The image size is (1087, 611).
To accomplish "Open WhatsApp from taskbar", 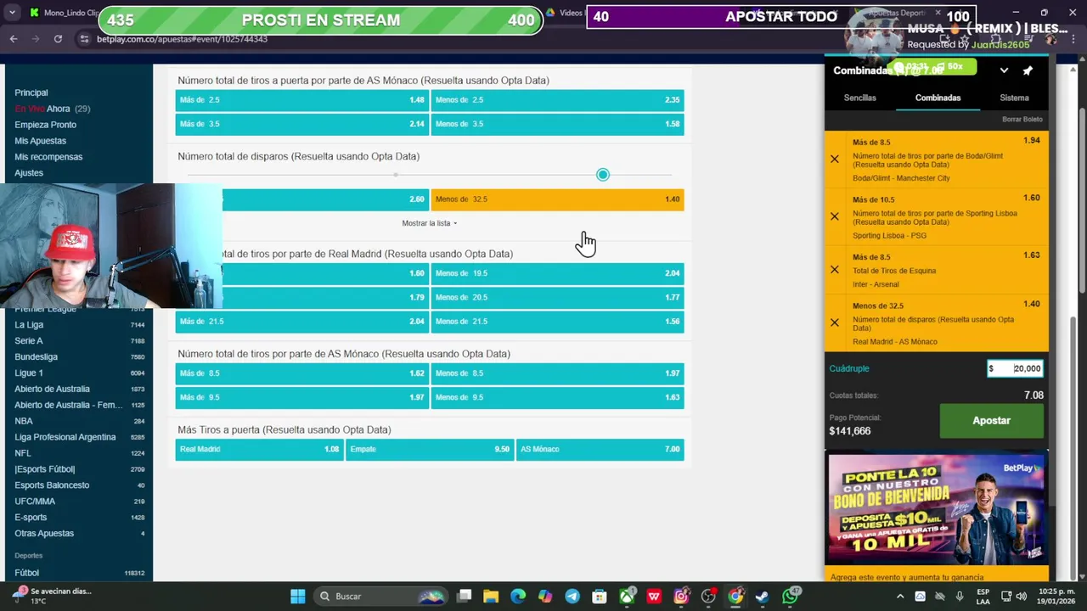I will point(791,596).
